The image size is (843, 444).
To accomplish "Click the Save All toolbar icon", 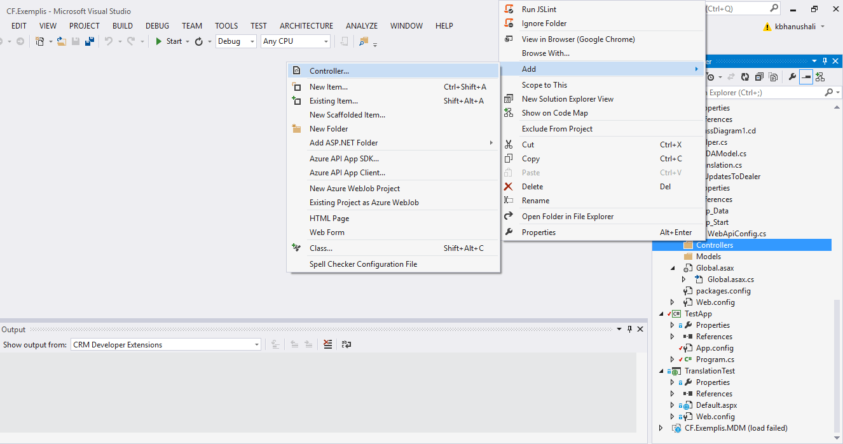I will tap(90, 41).
